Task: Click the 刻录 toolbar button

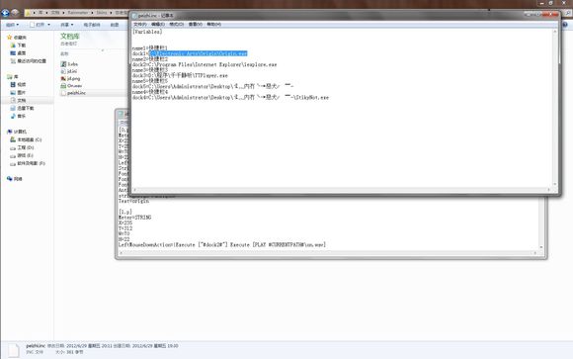Action: coord(115,25)
